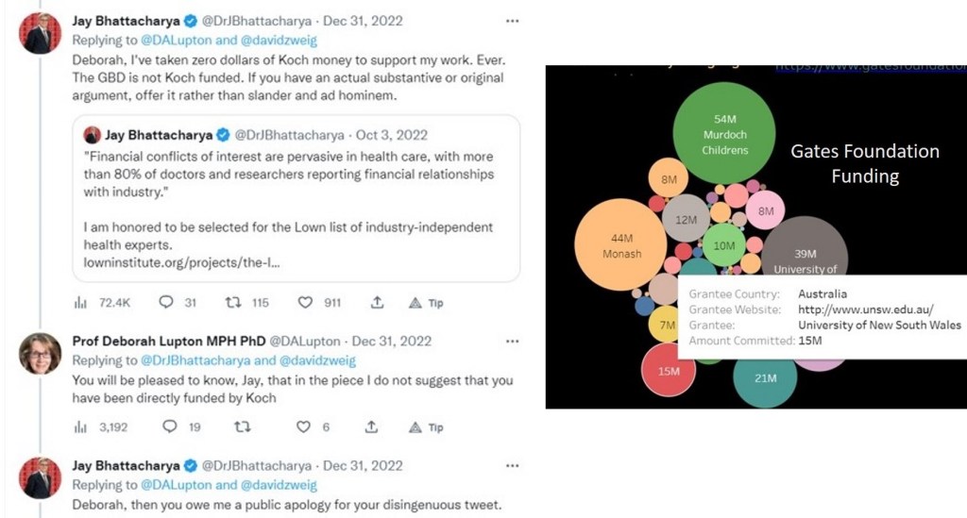967x518 pixels.
Task: Retweet the first Jay Bhattacharya tweet
Action: 232,303
